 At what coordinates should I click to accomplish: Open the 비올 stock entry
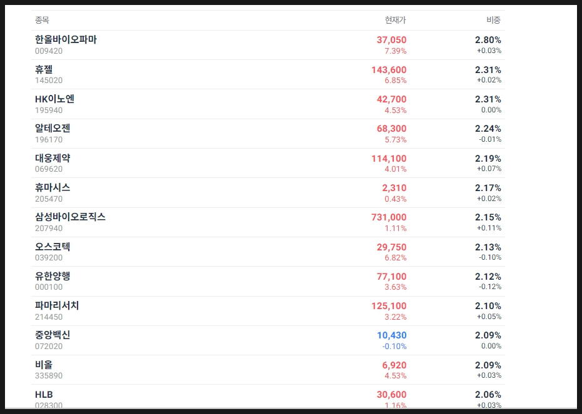[x=44, y=365]
